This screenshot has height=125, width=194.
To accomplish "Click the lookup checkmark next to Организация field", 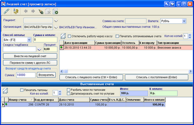I will click(56, 27).
